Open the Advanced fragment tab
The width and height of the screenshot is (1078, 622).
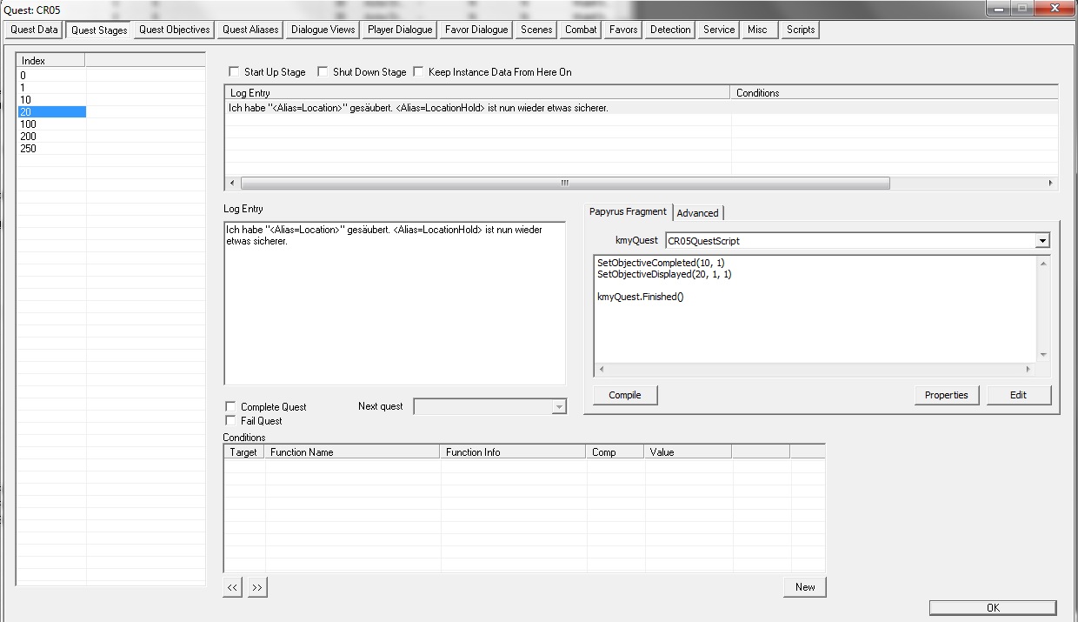pos(697,213)
